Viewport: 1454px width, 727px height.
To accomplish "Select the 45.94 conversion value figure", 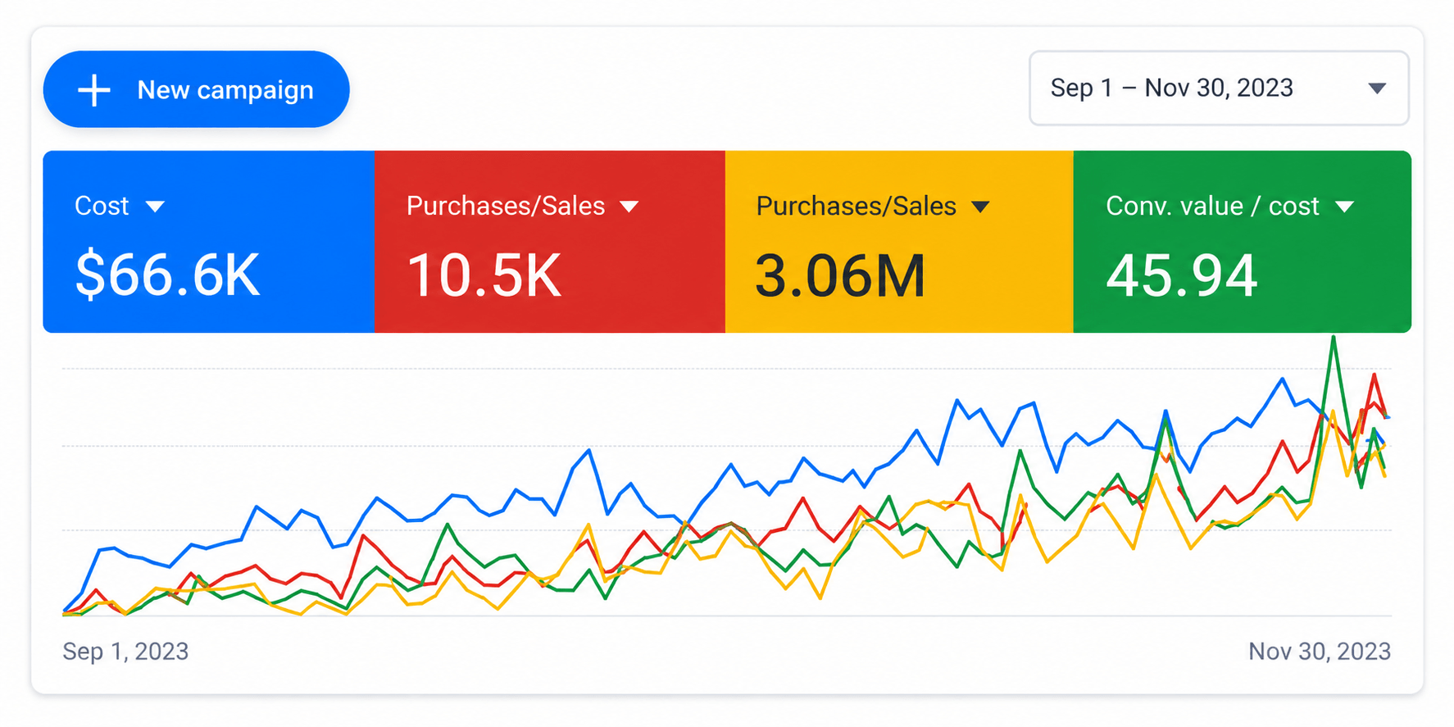I will [x=1181, y=275].
